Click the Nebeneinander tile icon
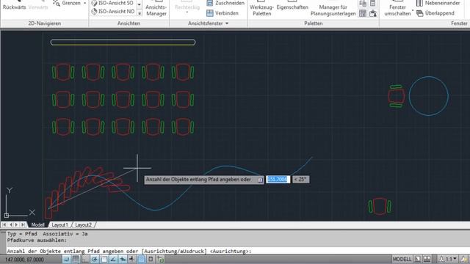The image size is (470, 264). (419, 3)
